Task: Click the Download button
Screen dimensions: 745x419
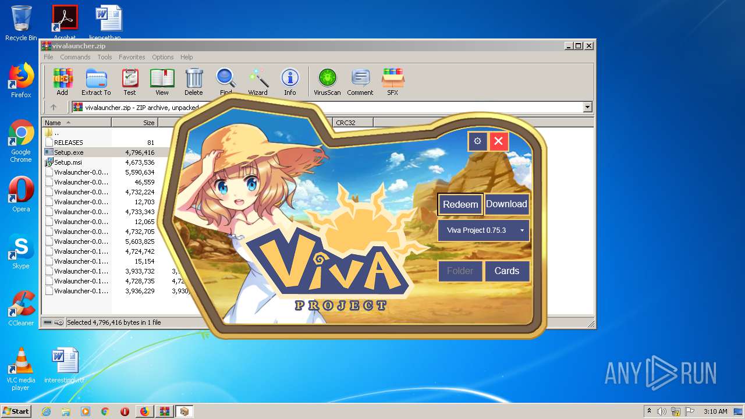Action: coord(506,204)
